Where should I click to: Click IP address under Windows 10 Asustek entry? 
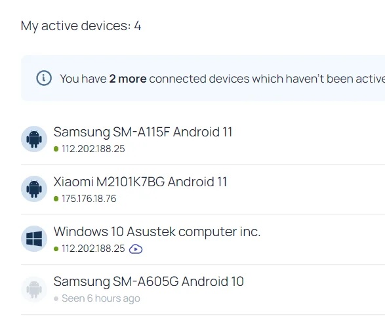pyautogui.click(x=93, y=249)
